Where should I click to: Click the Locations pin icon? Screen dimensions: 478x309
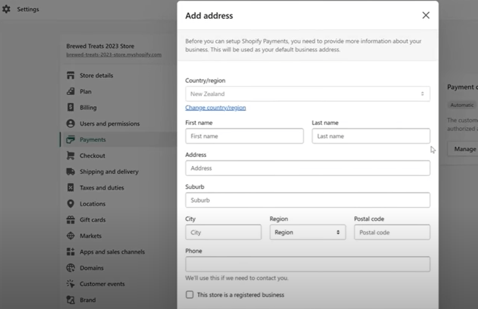pos(70,204)
